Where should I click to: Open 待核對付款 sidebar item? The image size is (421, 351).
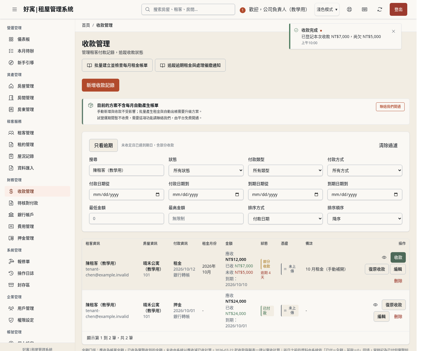(37, 203)
